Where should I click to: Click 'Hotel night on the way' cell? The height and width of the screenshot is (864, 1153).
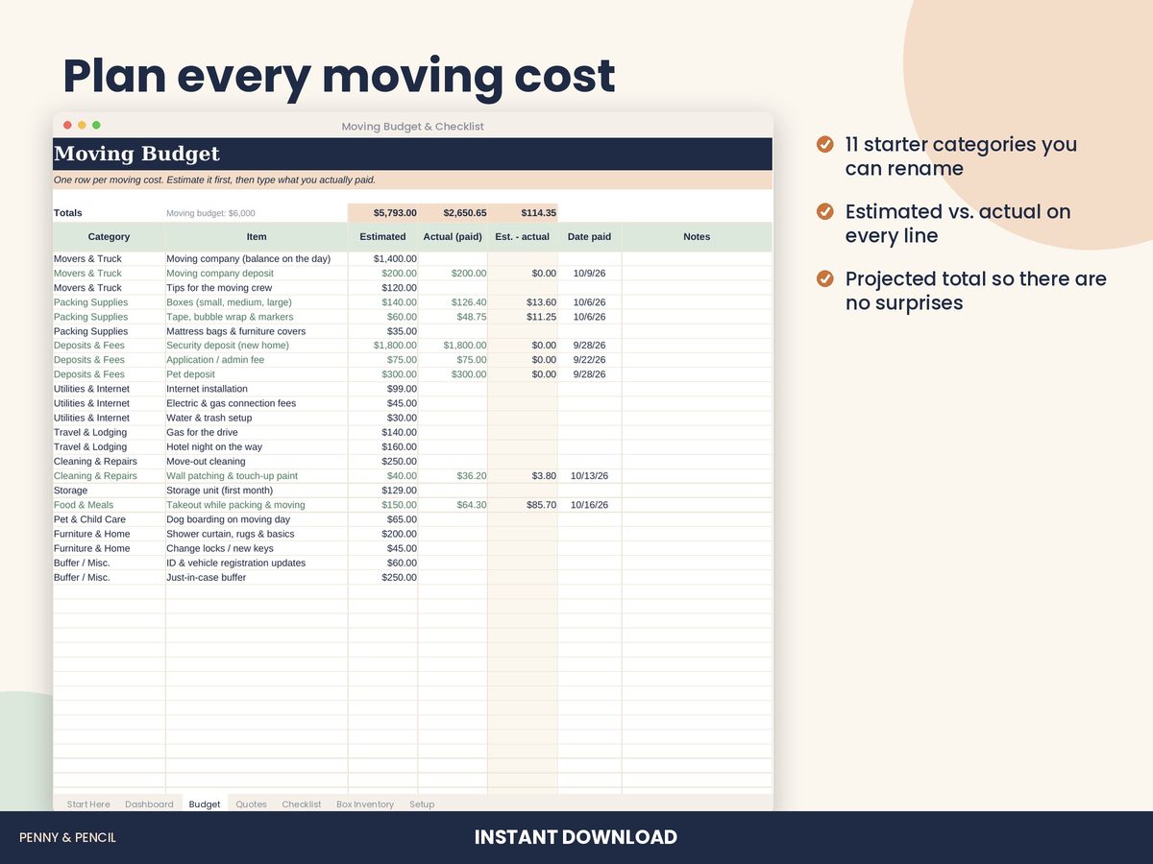coord(257,446)
